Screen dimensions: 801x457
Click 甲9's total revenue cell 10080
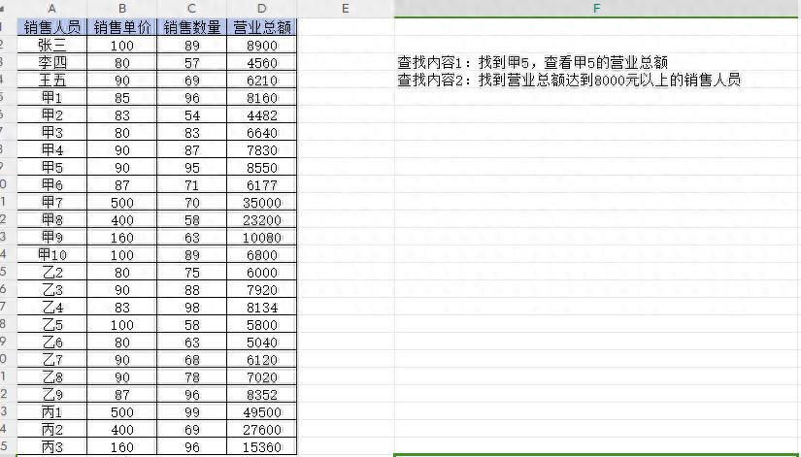pos(261,237)
